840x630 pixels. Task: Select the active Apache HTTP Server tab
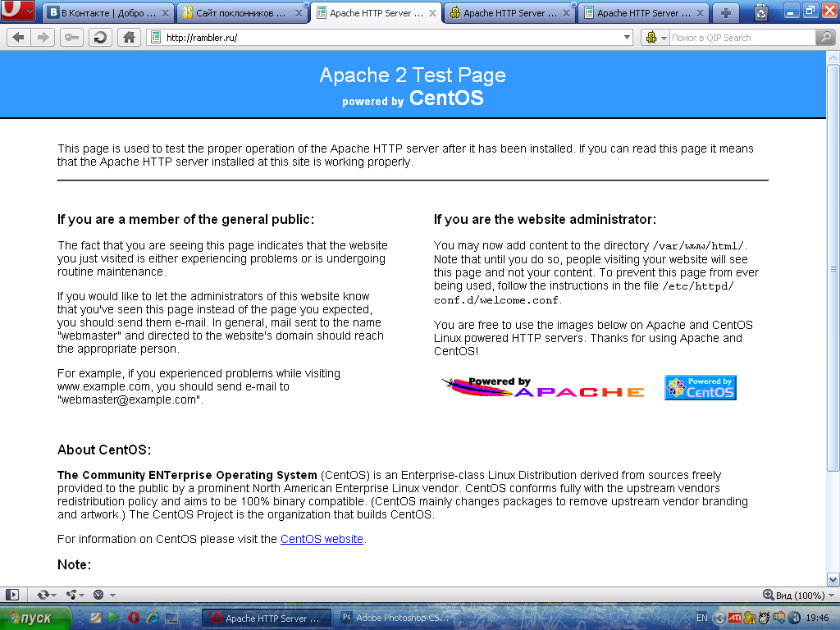click(x=375, y=13)
